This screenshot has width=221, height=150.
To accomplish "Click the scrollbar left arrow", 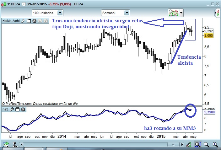I will coord(22,144).
